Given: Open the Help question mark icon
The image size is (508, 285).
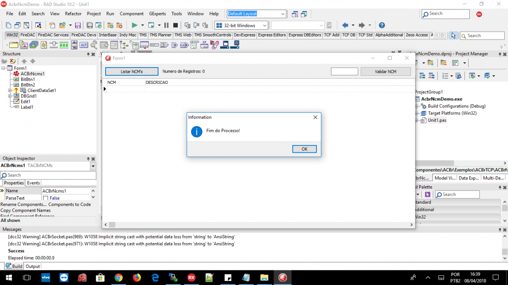Looking at the screenshot, I should click(x=382, y=25).
